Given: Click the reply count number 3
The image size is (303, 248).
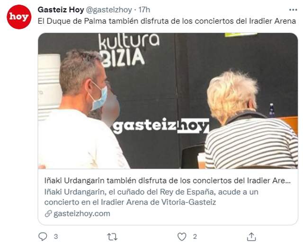Looking at the screenshot, I should pos(56,237).
